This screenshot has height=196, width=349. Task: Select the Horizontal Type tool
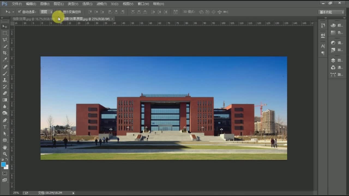(5, 127)
